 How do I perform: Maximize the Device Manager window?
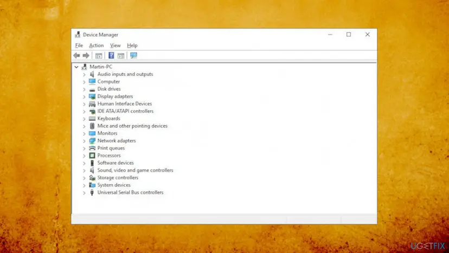(349, 35)
